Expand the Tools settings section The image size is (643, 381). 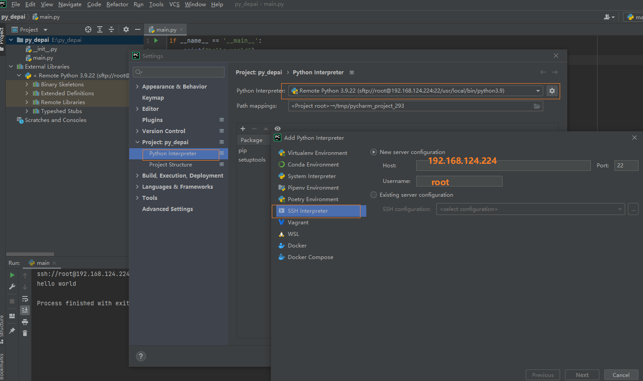(137, 198)
